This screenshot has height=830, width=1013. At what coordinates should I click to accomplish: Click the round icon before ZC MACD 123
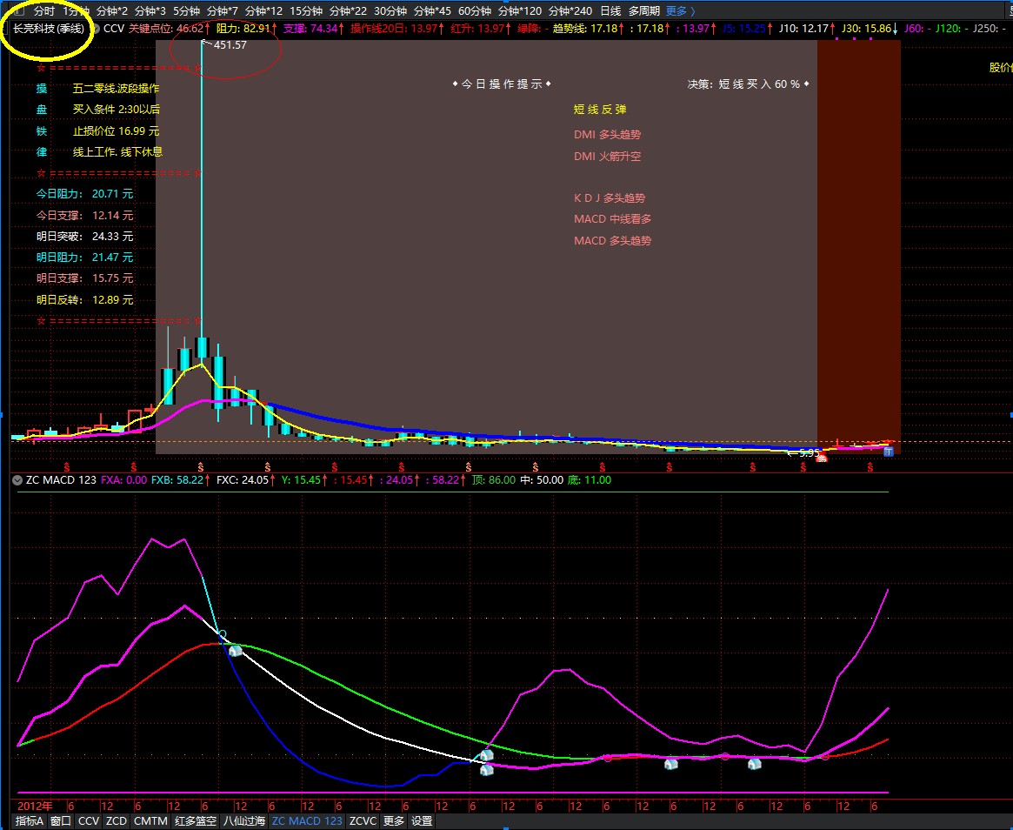point(17,480)
